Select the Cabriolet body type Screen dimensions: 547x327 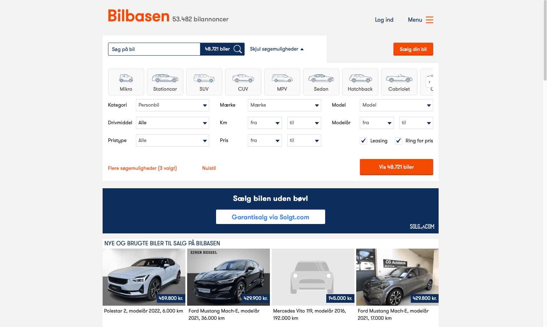399,82
